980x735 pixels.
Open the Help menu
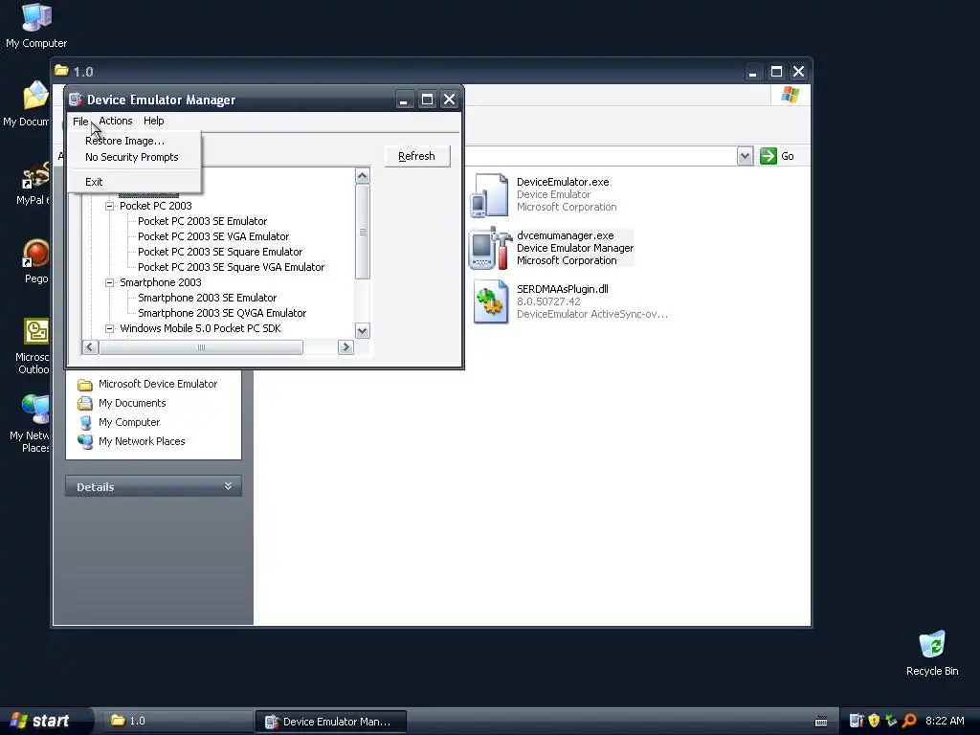click(x=154, y=121)
